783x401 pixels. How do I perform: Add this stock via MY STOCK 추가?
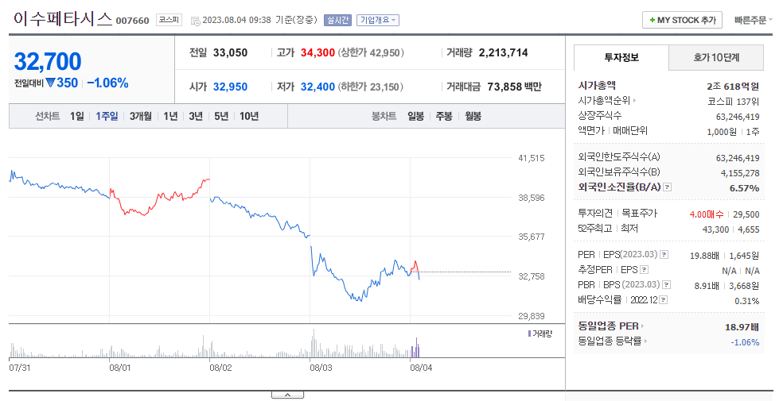[x=682, y=20]
